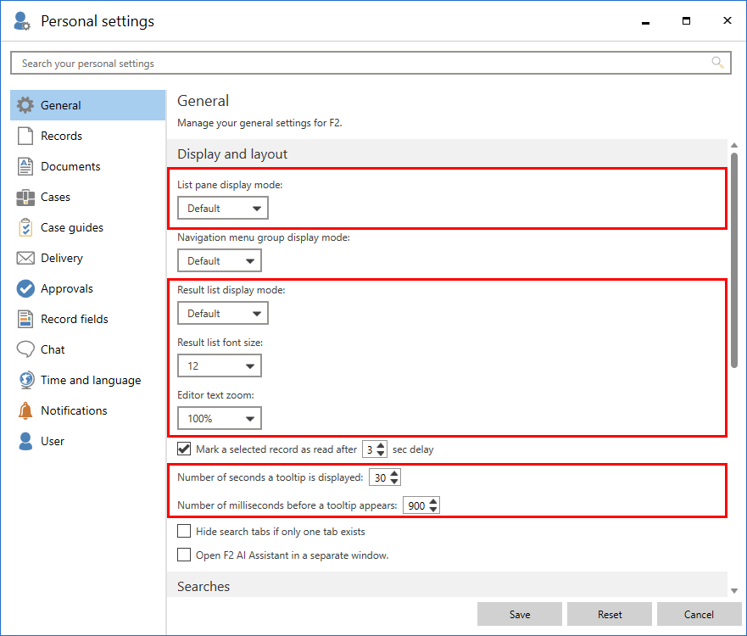
Task: Check Open F2 AI Assistant in separate window
Action: coord(184,555)
